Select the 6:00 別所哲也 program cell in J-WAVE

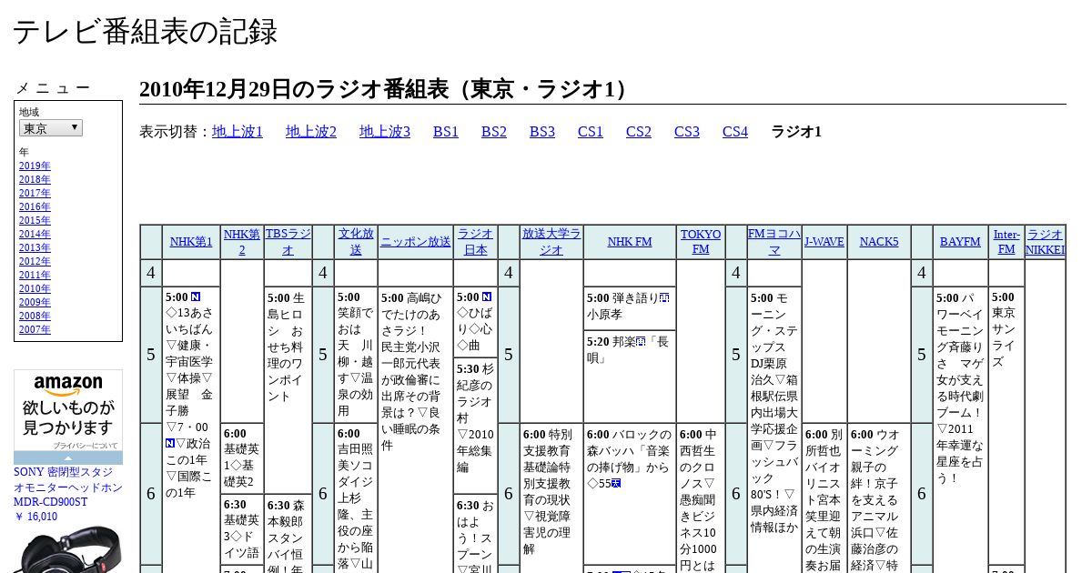pos(824,498)
